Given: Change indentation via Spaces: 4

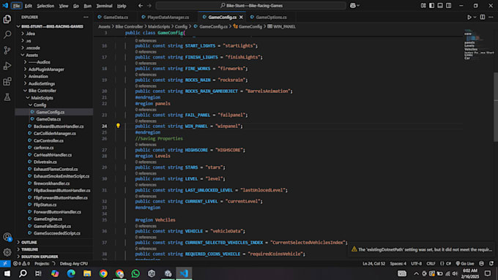Looking at the screenshot, I should tap(398, 263).
